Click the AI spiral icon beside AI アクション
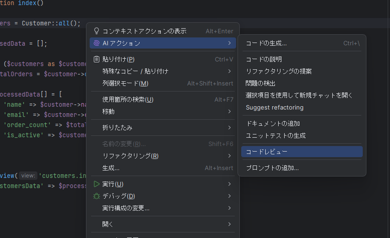 [x=97, y=43]
